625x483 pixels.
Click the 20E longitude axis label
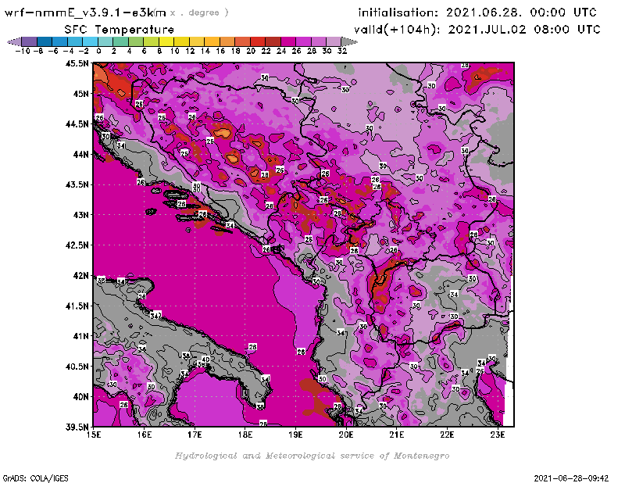pos(346,435)
